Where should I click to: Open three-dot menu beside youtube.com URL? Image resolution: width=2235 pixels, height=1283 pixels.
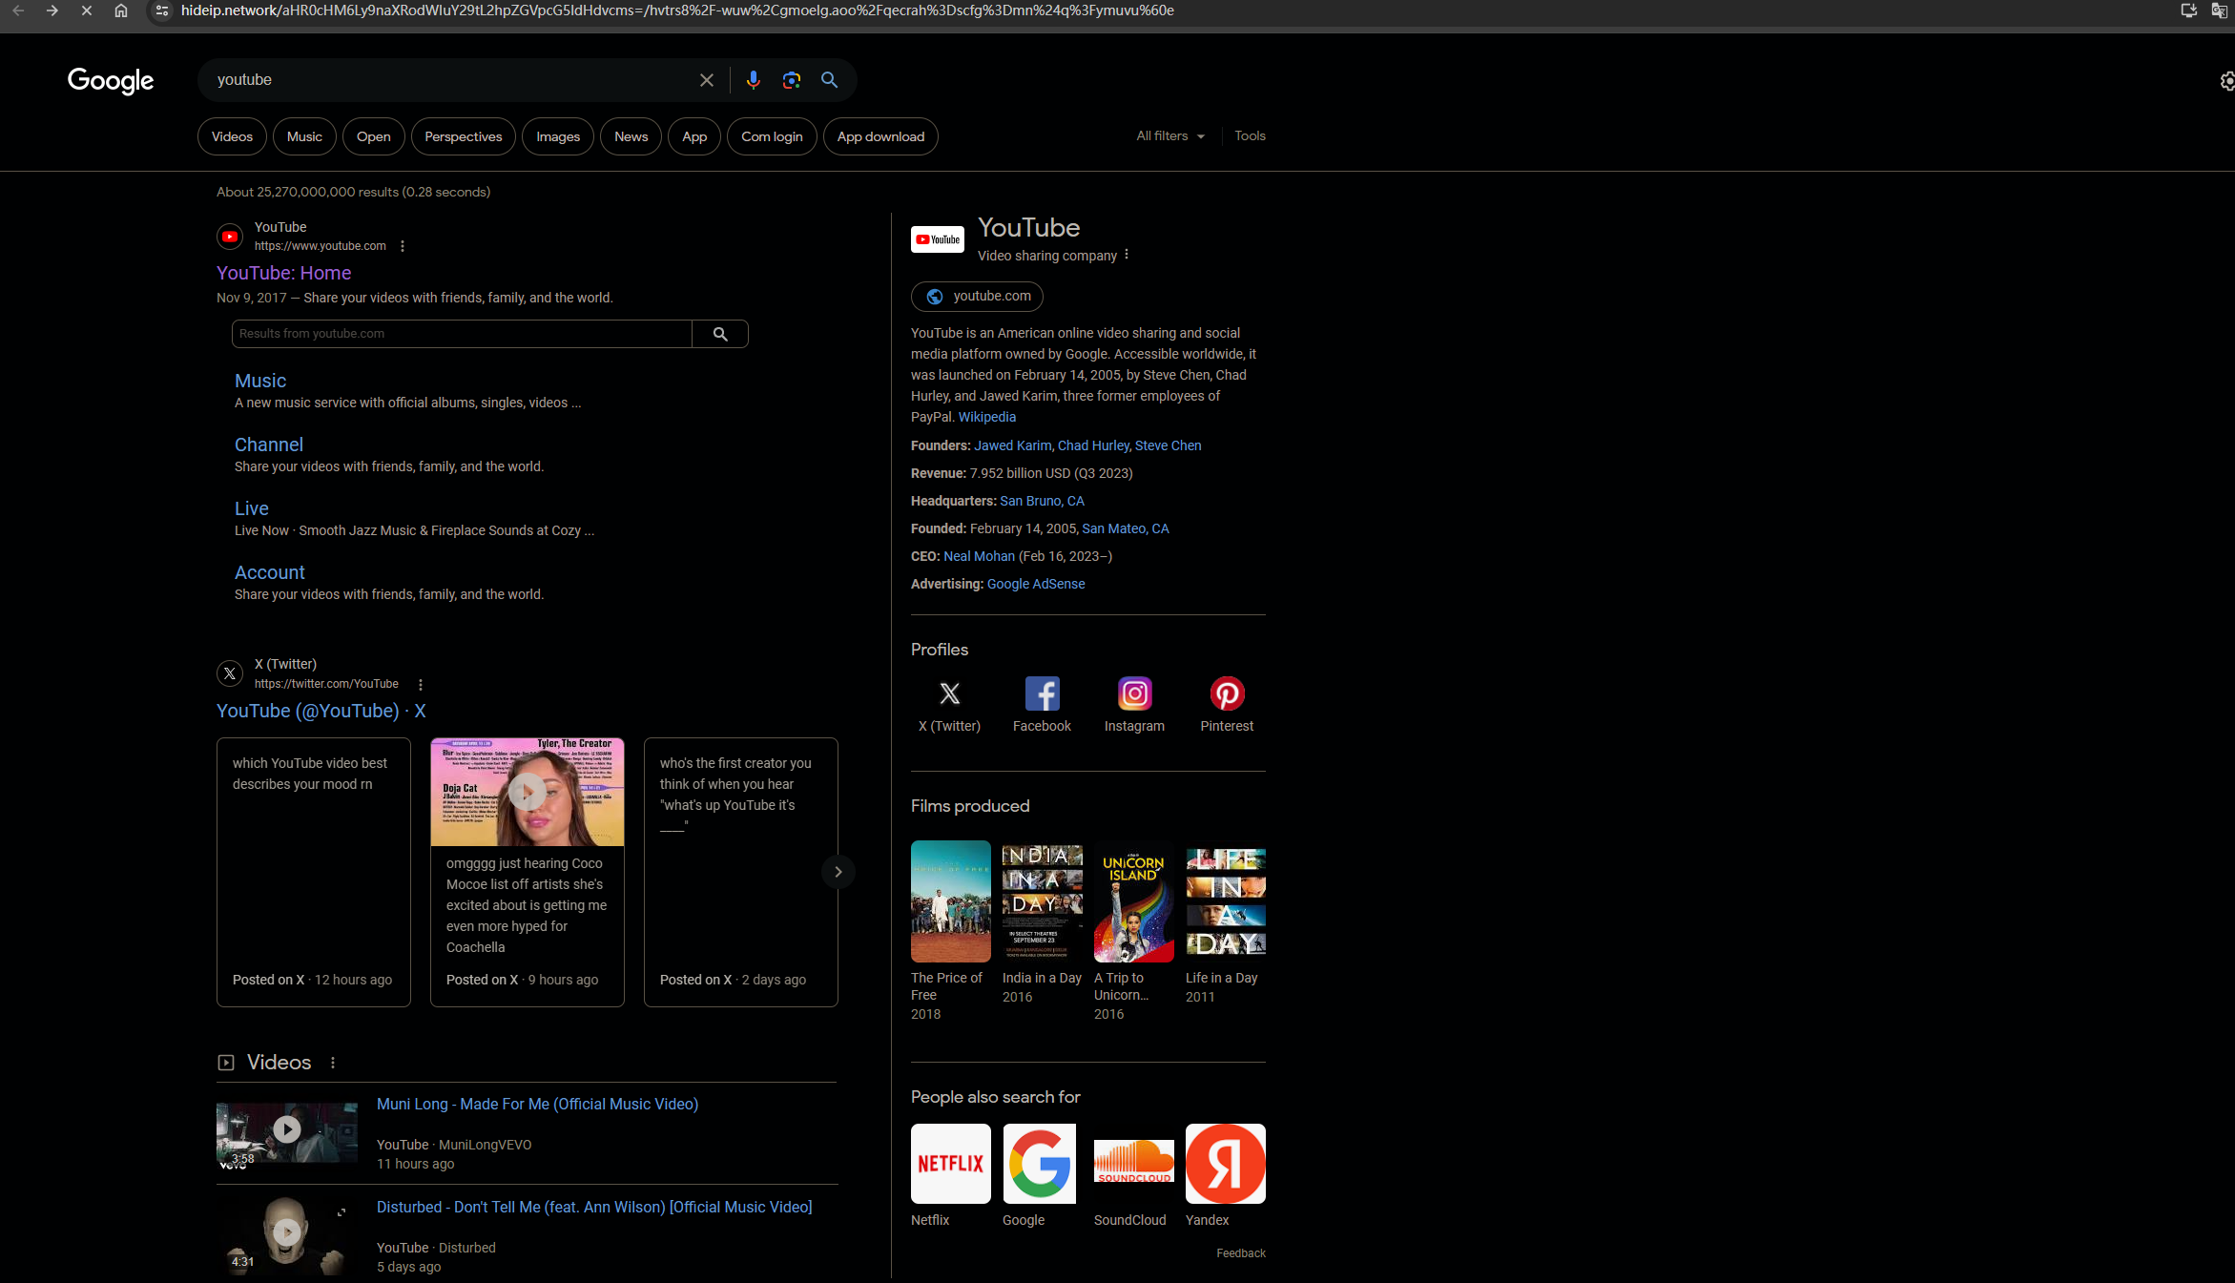coord(403,246)
